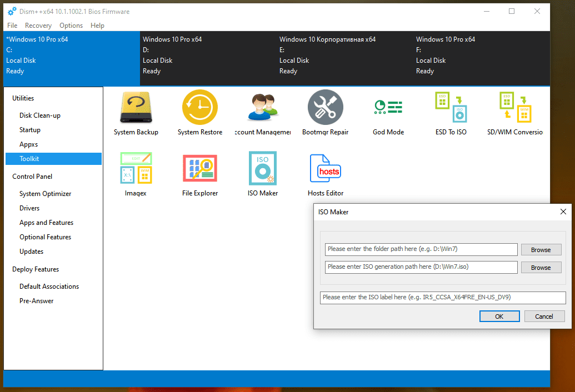The image size is (575, 392).
Task: Open the Options menu
Action: click(71, 26)
